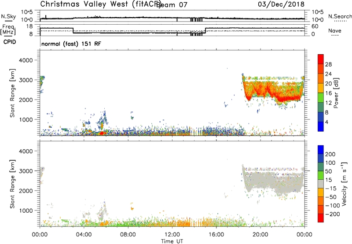The width and height of the screenshot is (352, 244).
Task: Click the date '03/Dec/2018'
Action: (281, 4)
